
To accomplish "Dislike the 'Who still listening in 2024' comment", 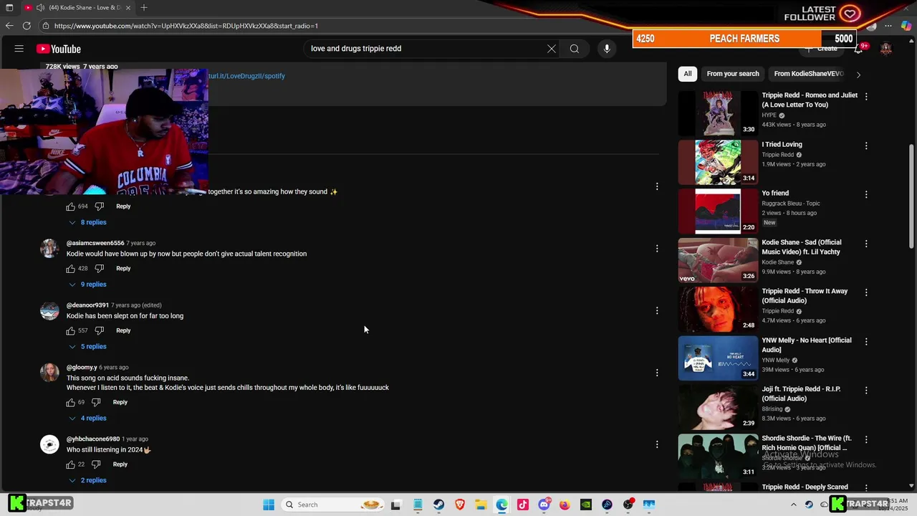I will pyautogui.click(x=96, y=464).
